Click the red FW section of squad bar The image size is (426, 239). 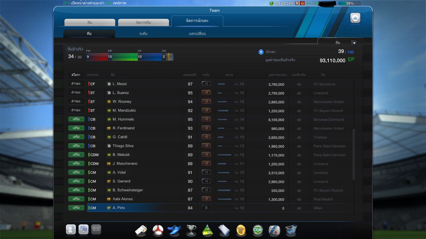point(97,57)
